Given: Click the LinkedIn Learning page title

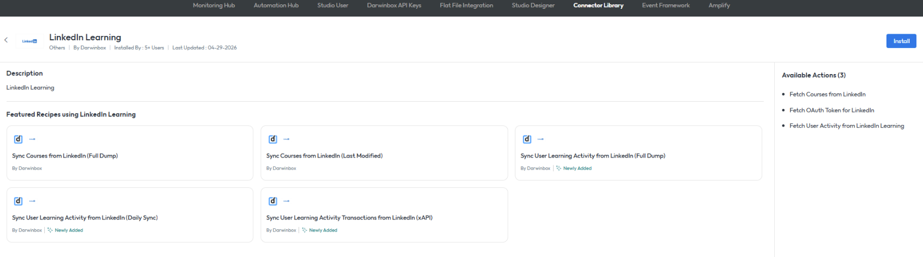Looking at the screenshot, I should (x=85, y=37).
